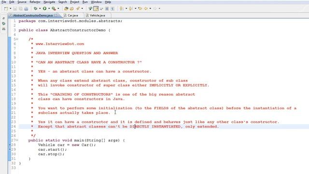The height and width of the screenshot is (174, 309).
Task: Click 'DIRECTLY INSTANTIATED' on line 24
Action: (x=155, y=127)
